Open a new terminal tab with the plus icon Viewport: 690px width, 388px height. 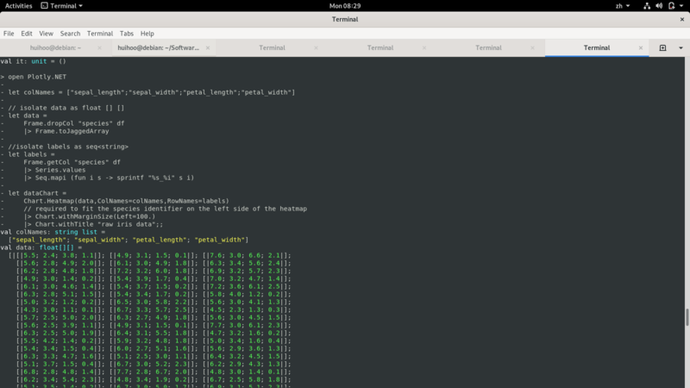click(x=662, y=48)
